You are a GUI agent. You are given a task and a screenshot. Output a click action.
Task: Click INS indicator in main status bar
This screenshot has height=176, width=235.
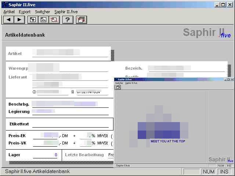(x=224, y=172)
